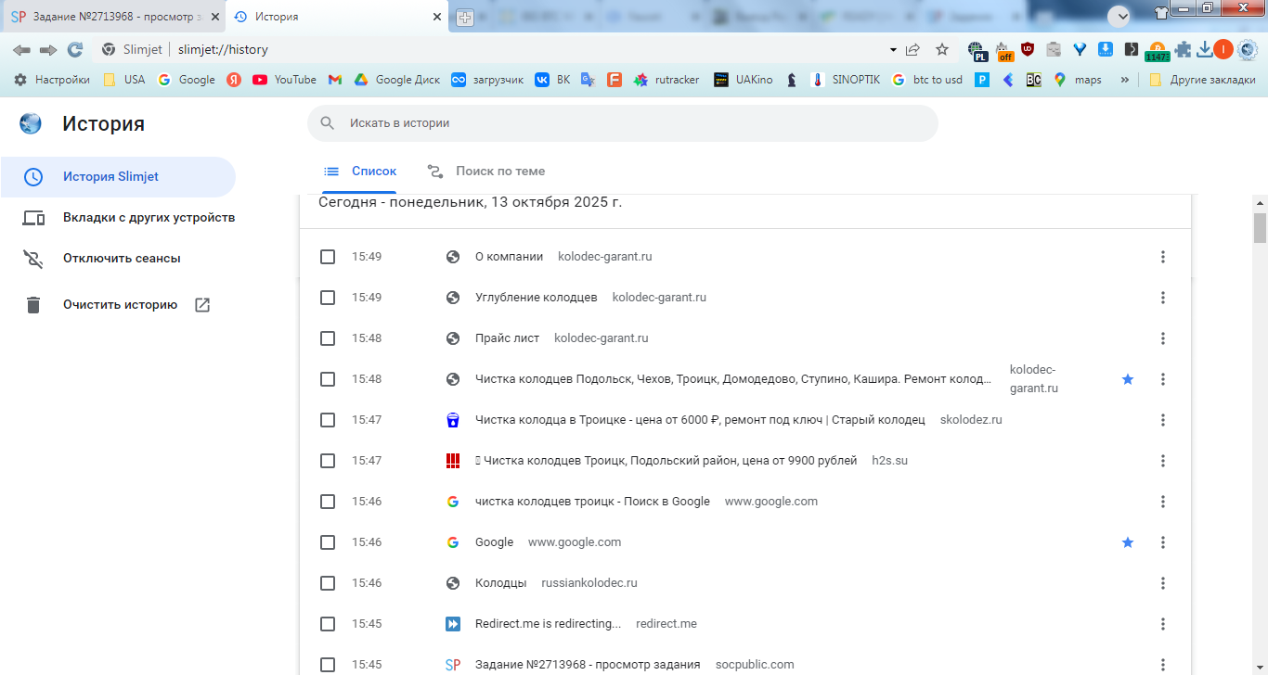Expand the address bar dropdown arrow
The height and width of the screenshot is (675, 1268).
coord(893,50)
